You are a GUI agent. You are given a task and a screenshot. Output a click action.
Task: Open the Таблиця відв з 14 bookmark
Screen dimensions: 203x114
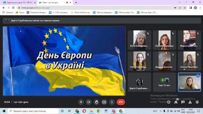click(125, 12)
